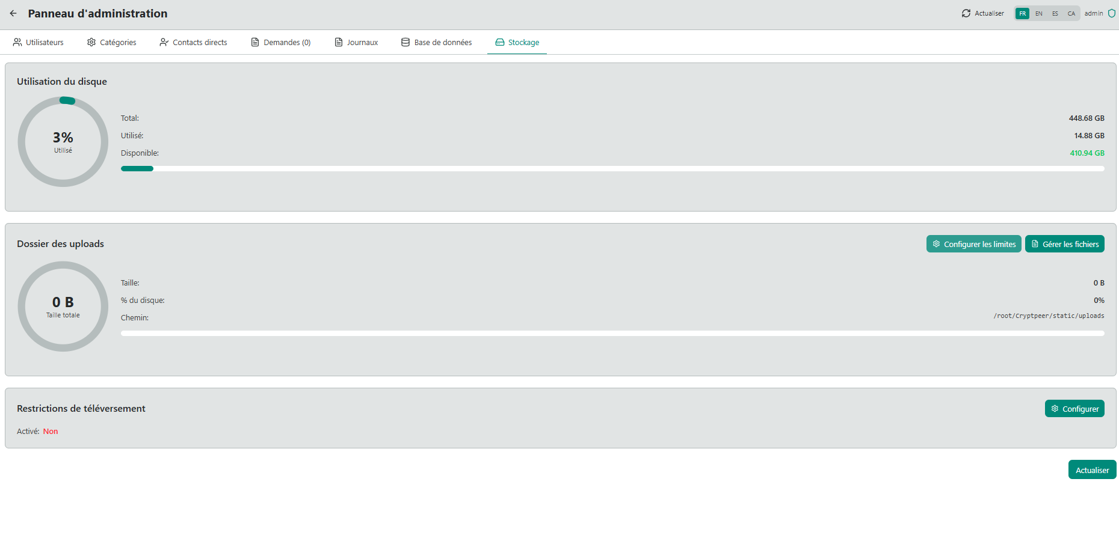
Task: Select the Utilisateurs people icon
Action: pyautogui.click(x=16, y=42)
